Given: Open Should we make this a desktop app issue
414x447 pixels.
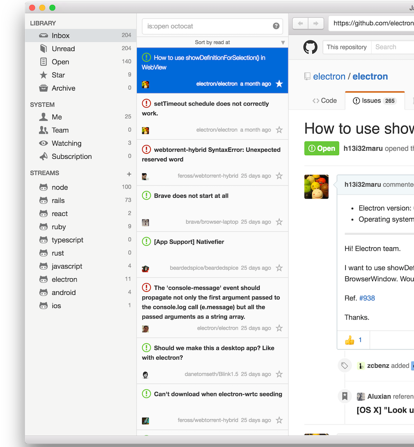Looking at the screenshot, I should click(213, 361).
